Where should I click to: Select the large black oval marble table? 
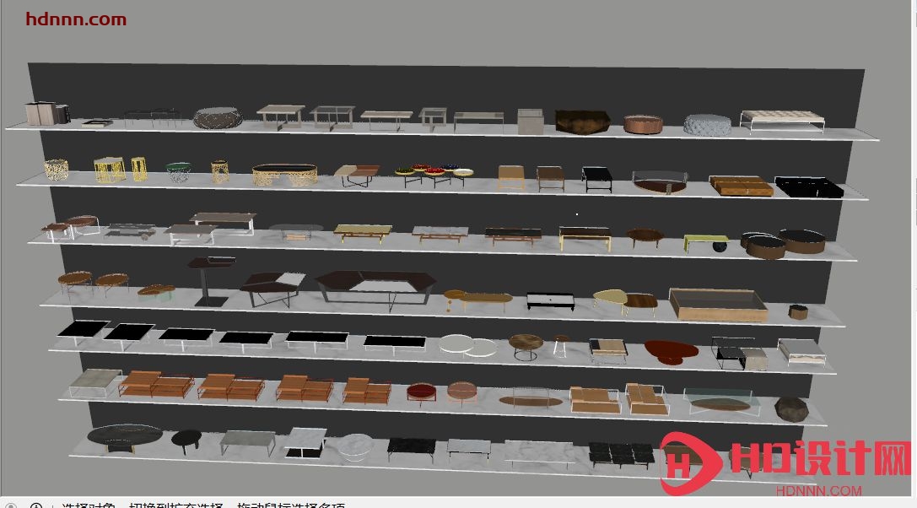coord(125,437)
